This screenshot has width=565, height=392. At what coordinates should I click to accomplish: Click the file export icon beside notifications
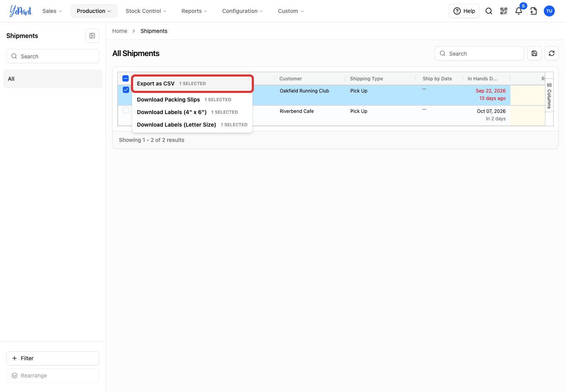534,11
